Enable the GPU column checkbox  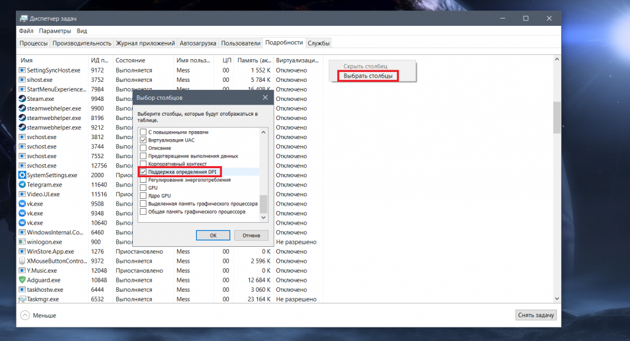coord(143,188)
